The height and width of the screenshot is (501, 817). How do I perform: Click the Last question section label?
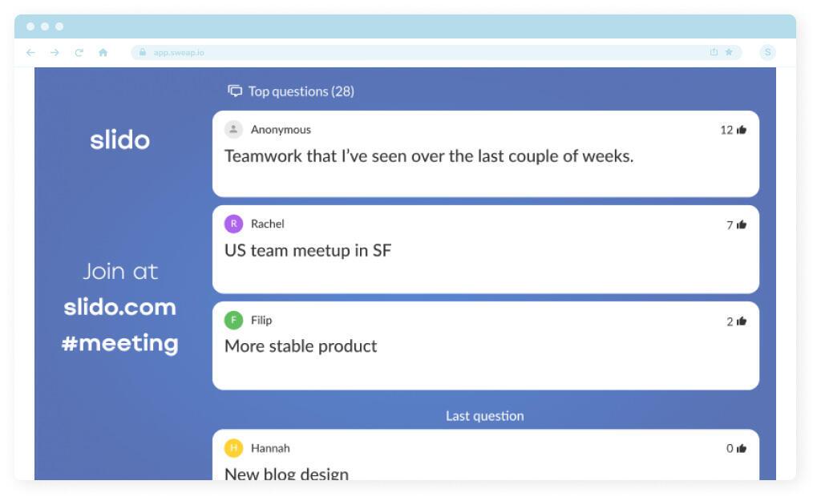484,416
